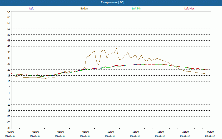
Task: Click the Temperatur [°C] title bar
Action: [111, 3]
